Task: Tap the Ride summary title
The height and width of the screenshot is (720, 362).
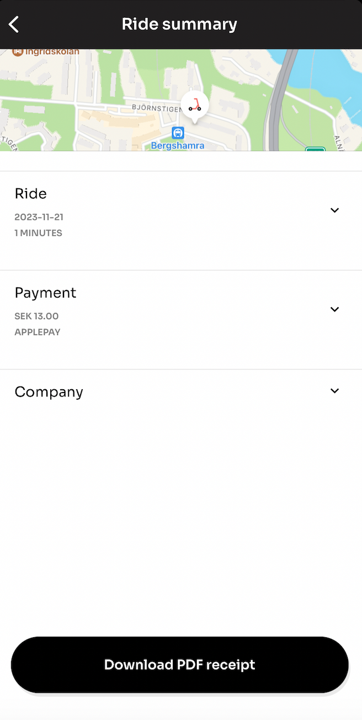Action: 179,24
